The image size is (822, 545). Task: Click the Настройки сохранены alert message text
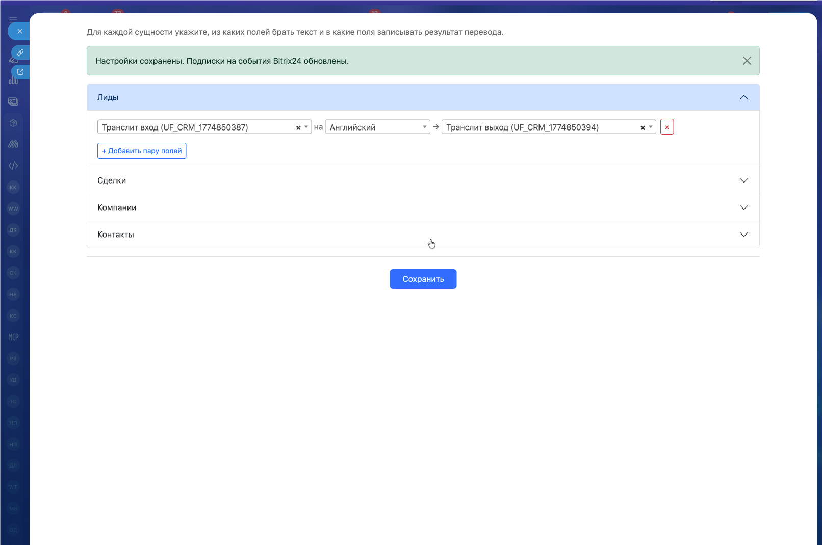tap(222, 61)
